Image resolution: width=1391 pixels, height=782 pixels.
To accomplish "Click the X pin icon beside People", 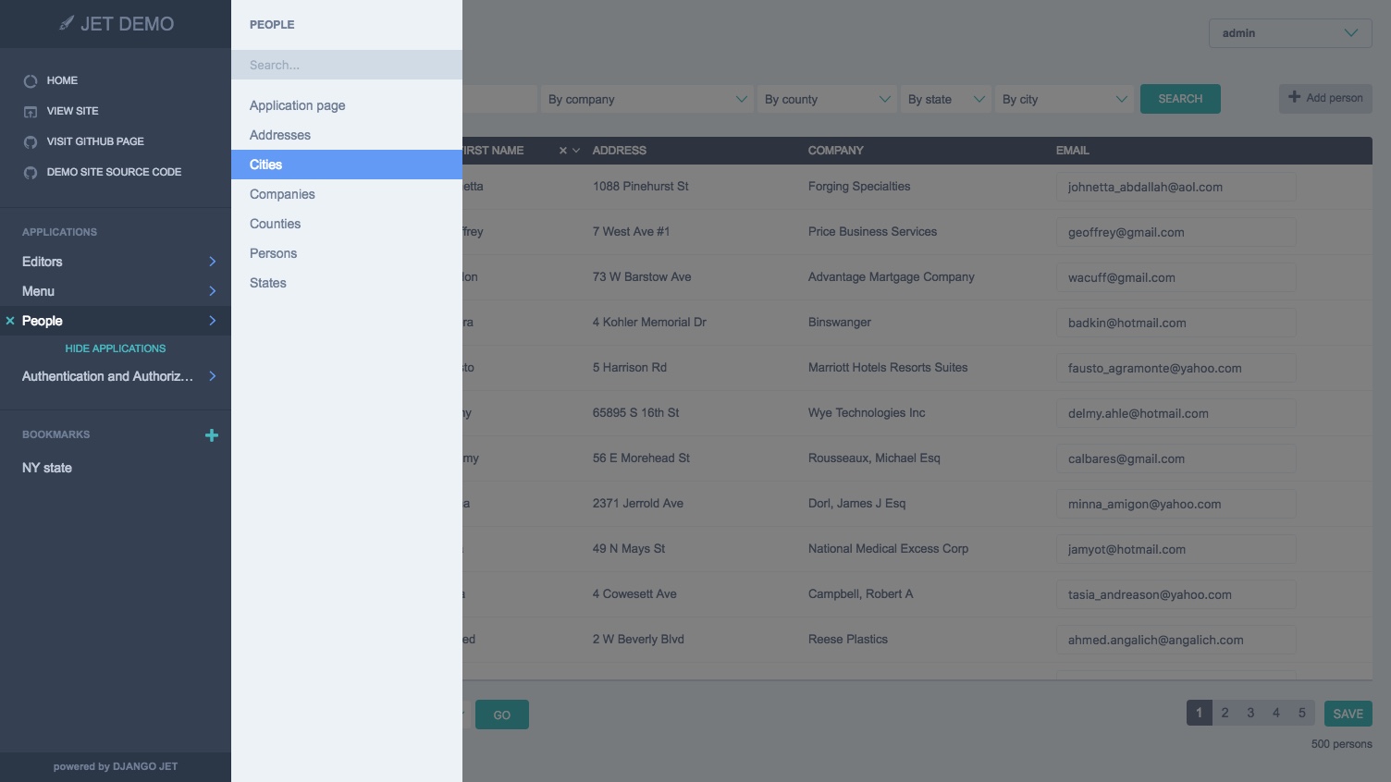I will coord(10,321).
